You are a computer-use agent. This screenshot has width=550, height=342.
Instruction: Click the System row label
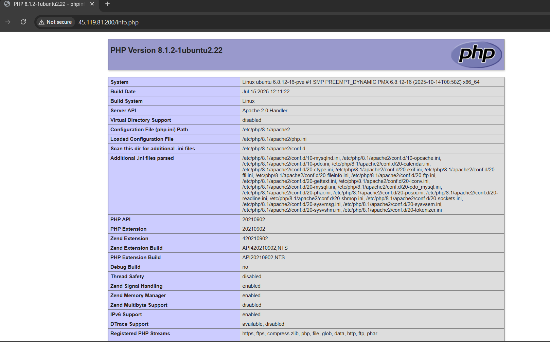(x=119, y=82)
